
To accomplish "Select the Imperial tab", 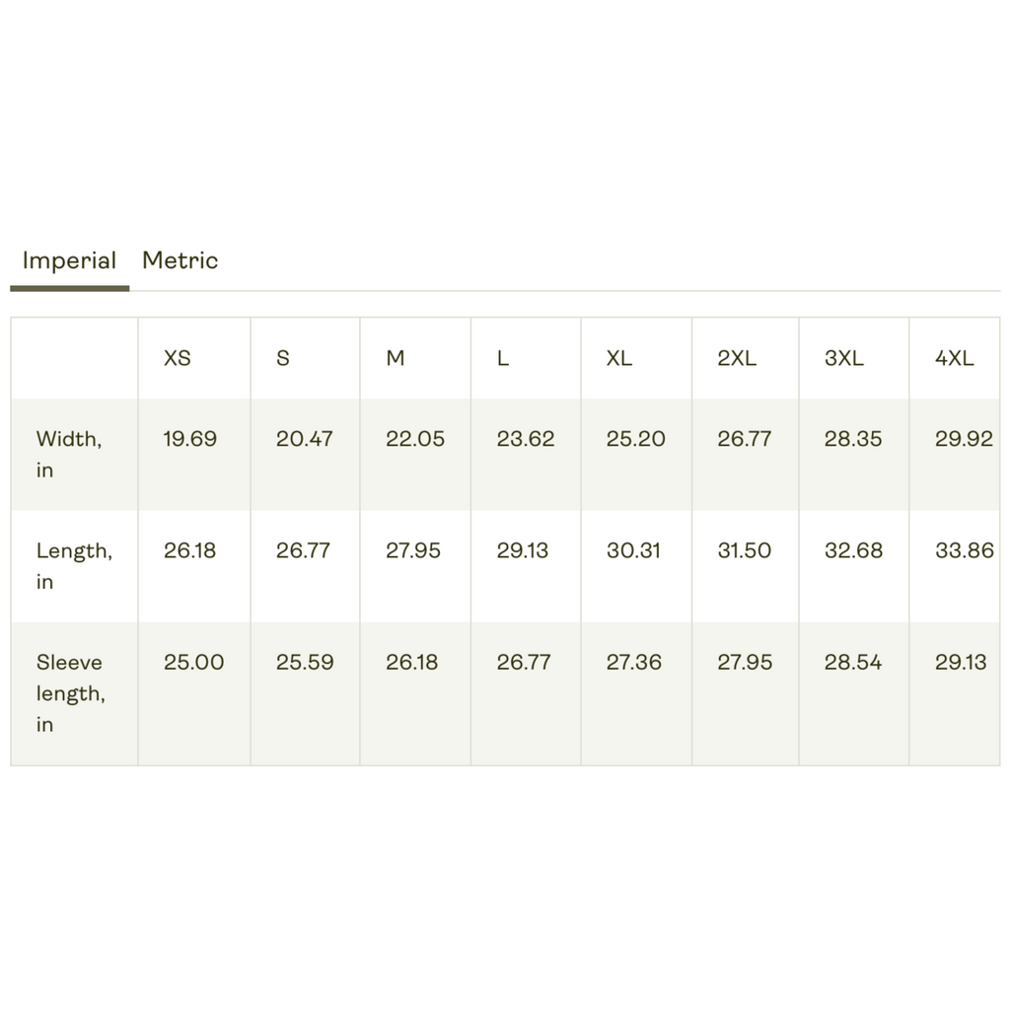I will pyautogui.click(x=70, y=260).
